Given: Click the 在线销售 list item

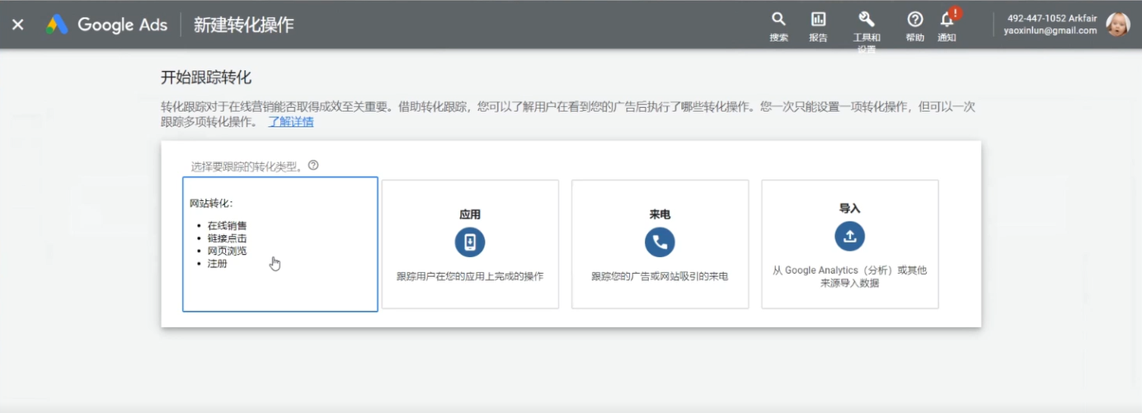Looking at the screenshot, I should (227, 226).
